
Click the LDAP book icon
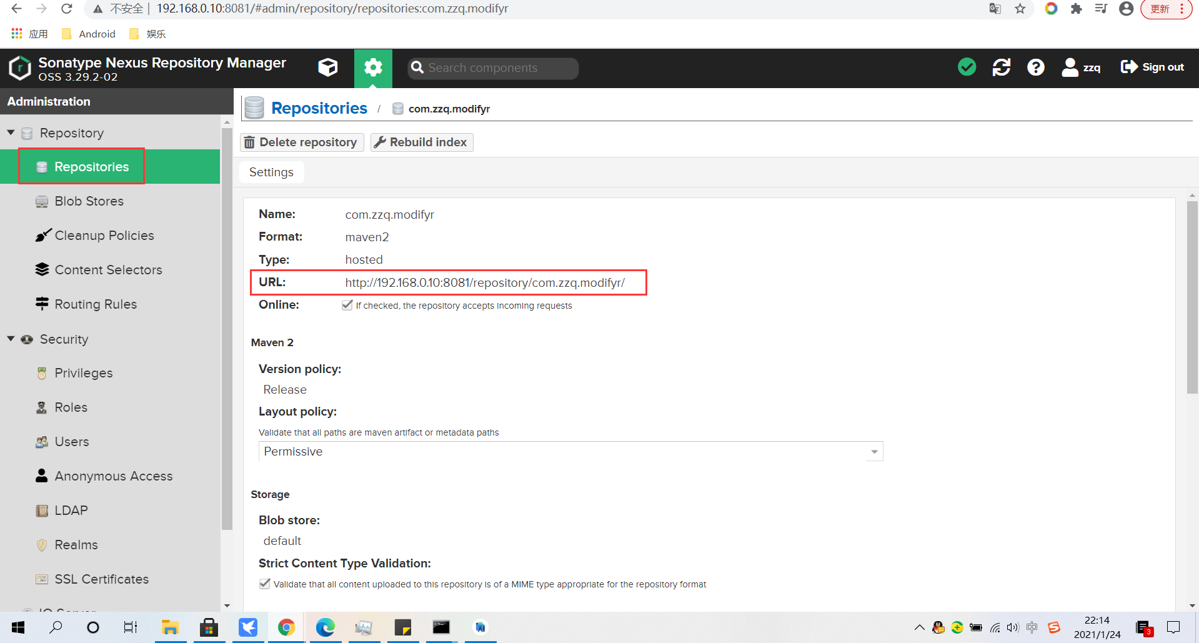42,511
